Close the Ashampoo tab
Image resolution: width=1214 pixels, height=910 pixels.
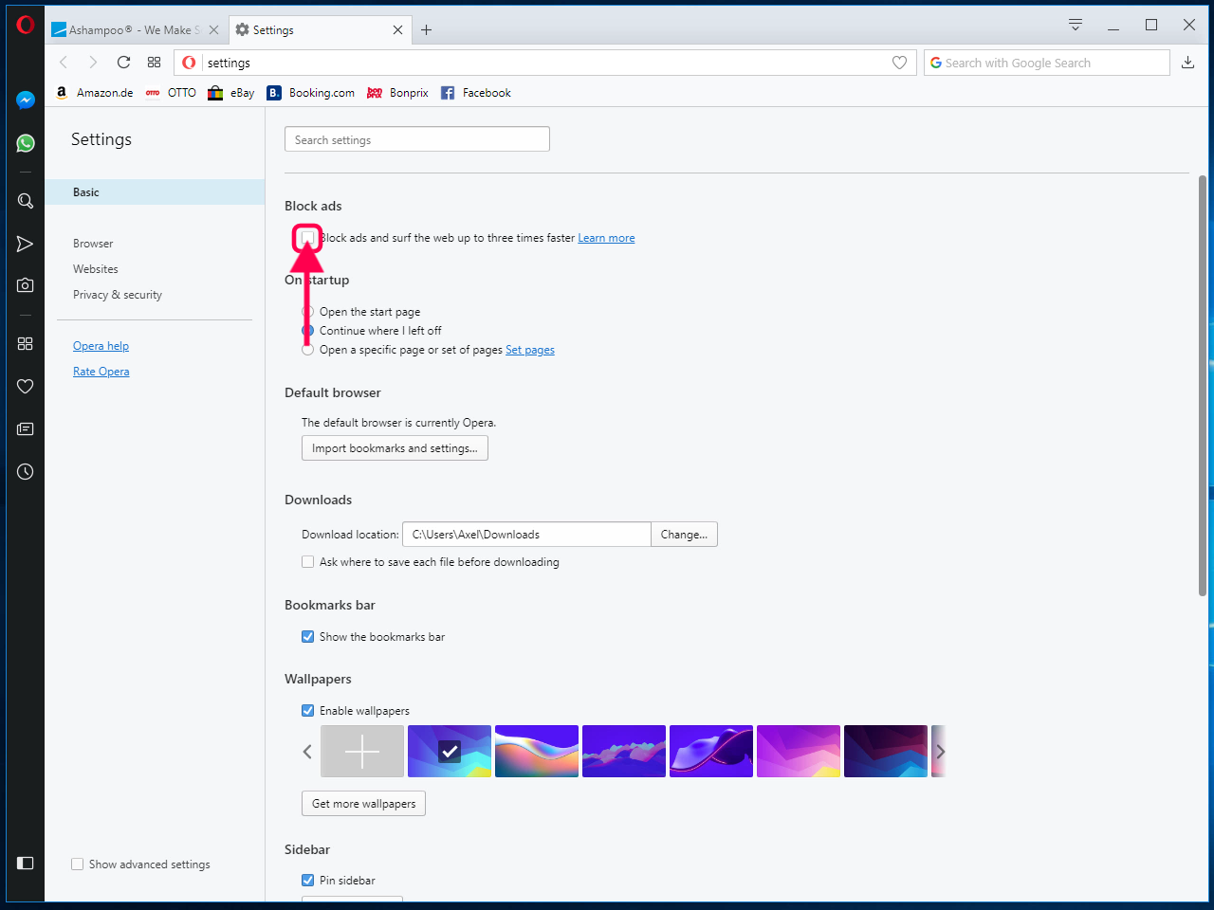click(213, 30)
